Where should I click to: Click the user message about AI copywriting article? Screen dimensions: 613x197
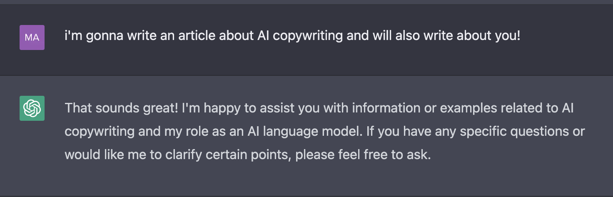pos(292,36)
